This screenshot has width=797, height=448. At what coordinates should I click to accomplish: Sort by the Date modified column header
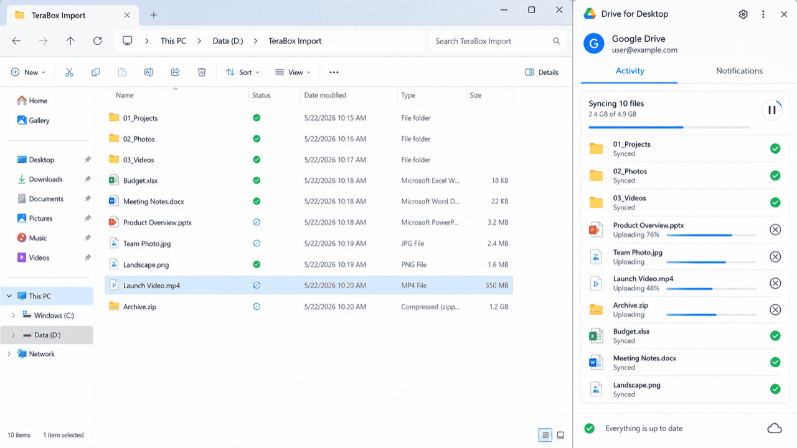tap(324, 95)
